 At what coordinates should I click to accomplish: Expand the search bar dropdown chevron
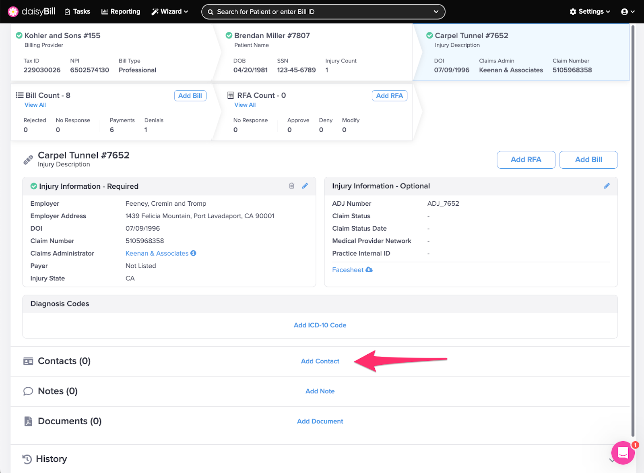(436, 12)
